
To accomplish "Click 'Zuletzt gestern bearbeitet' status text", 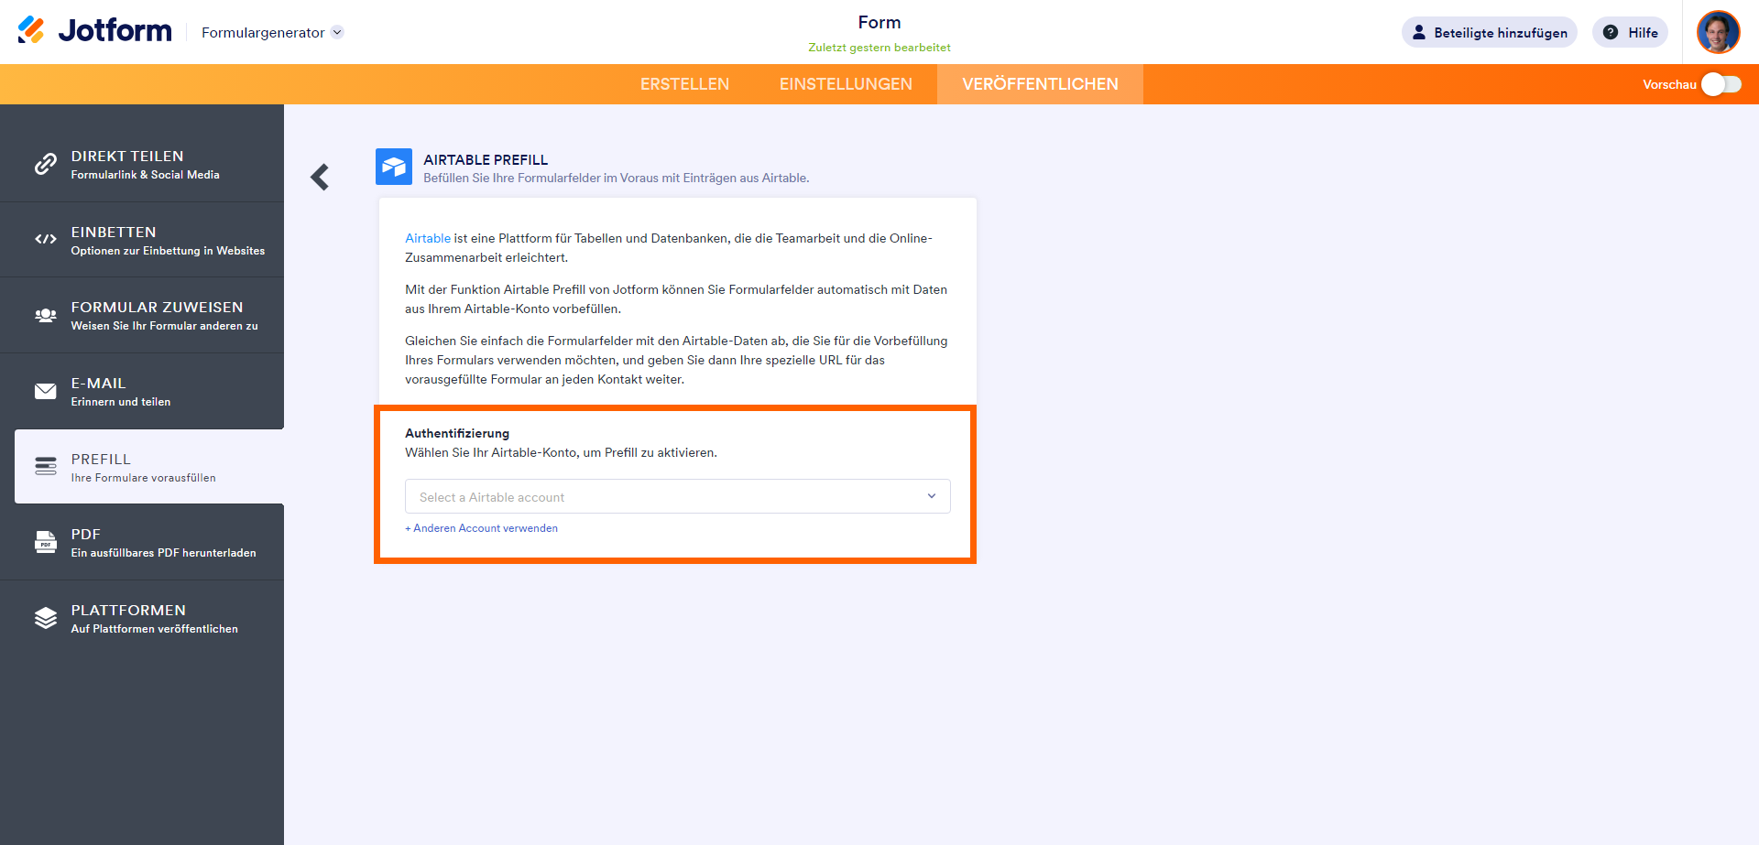I will 879,48.
